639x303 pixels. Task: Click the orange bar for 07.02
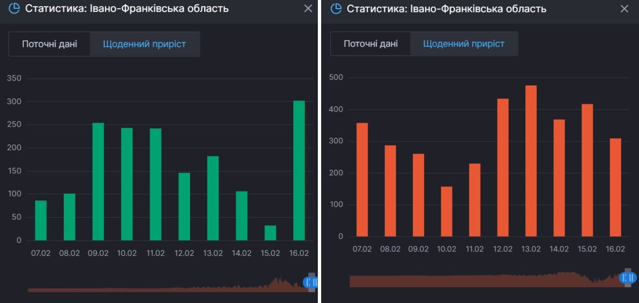click(362, 179)
